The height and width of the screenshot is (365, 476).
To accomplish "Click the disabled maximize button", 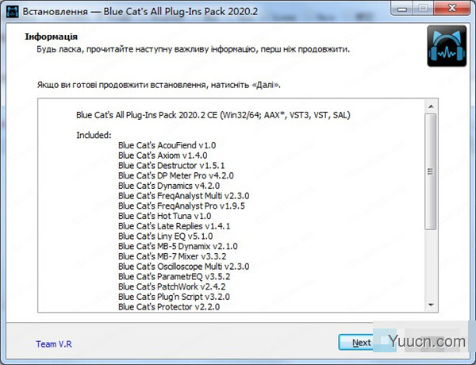I will tap(423, 9).
